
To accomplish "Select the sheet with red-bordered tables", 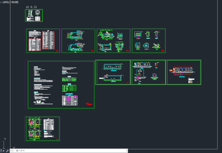I will point(43,41).
